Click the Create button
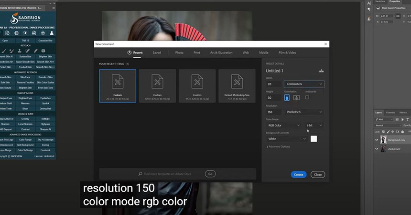The height and width of the screenshot is (215, 411). 298,174
